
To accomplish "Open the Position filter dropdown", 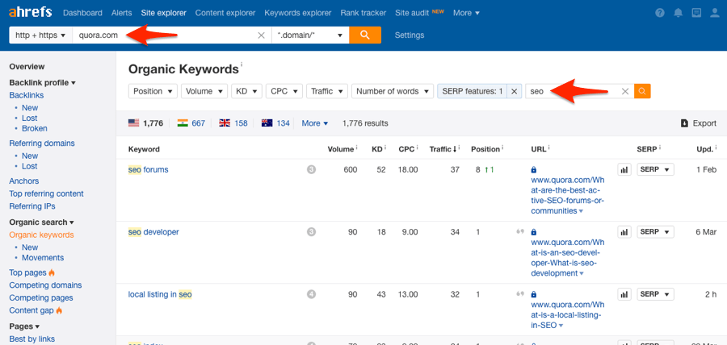I will pyautogui.click(x=153, y=91).
